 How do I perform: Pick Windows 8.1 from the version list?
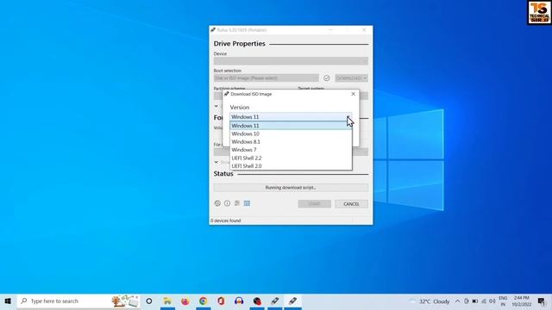[291, 141]
